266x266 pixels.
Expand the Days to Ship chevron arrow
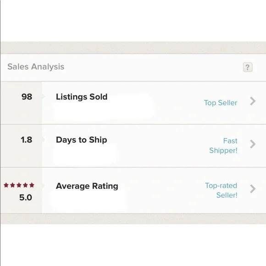[x=253, y=144]
